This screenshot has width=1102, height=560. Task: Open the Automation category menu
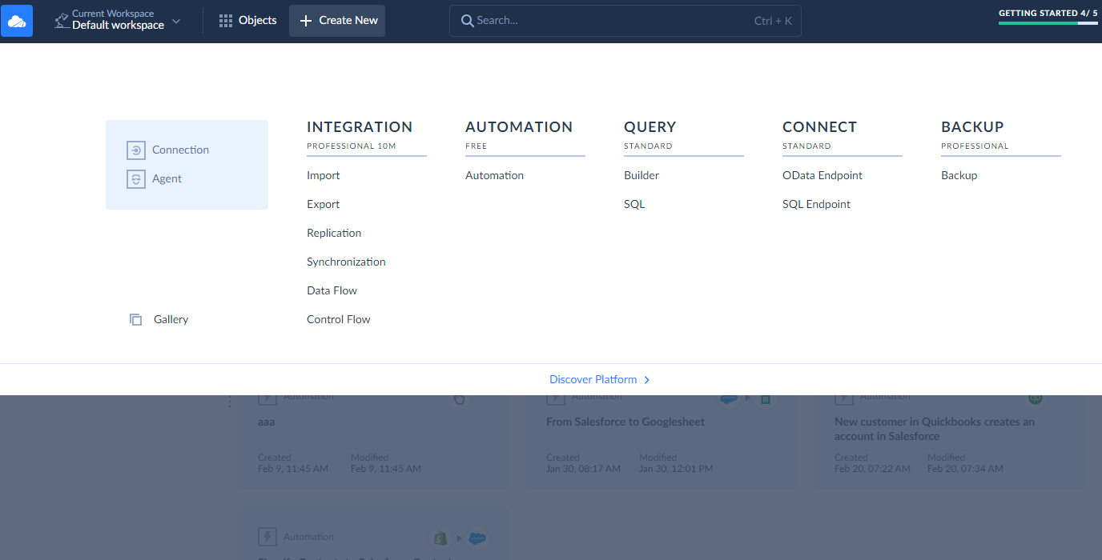519,126
